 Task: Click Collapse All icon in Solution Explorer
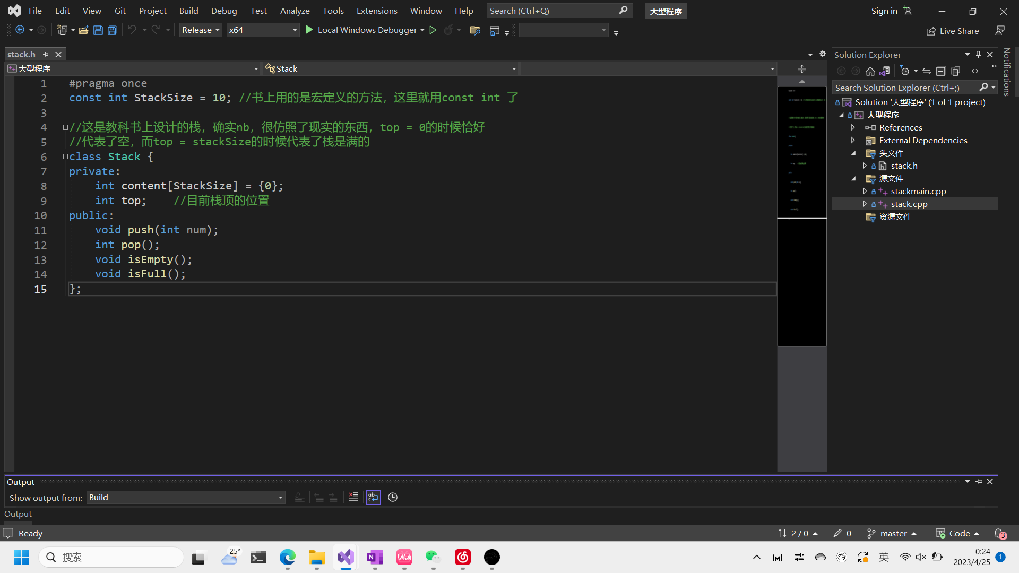click(941, 71)
